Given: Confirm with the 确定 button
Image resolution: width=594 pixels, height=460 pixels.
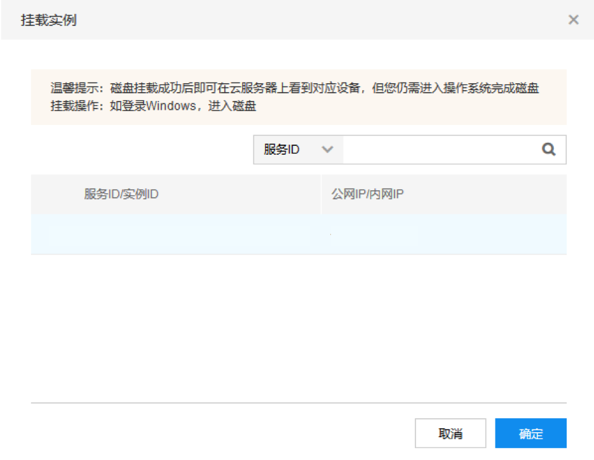Looking at the screenshot, I should (530, 433).
